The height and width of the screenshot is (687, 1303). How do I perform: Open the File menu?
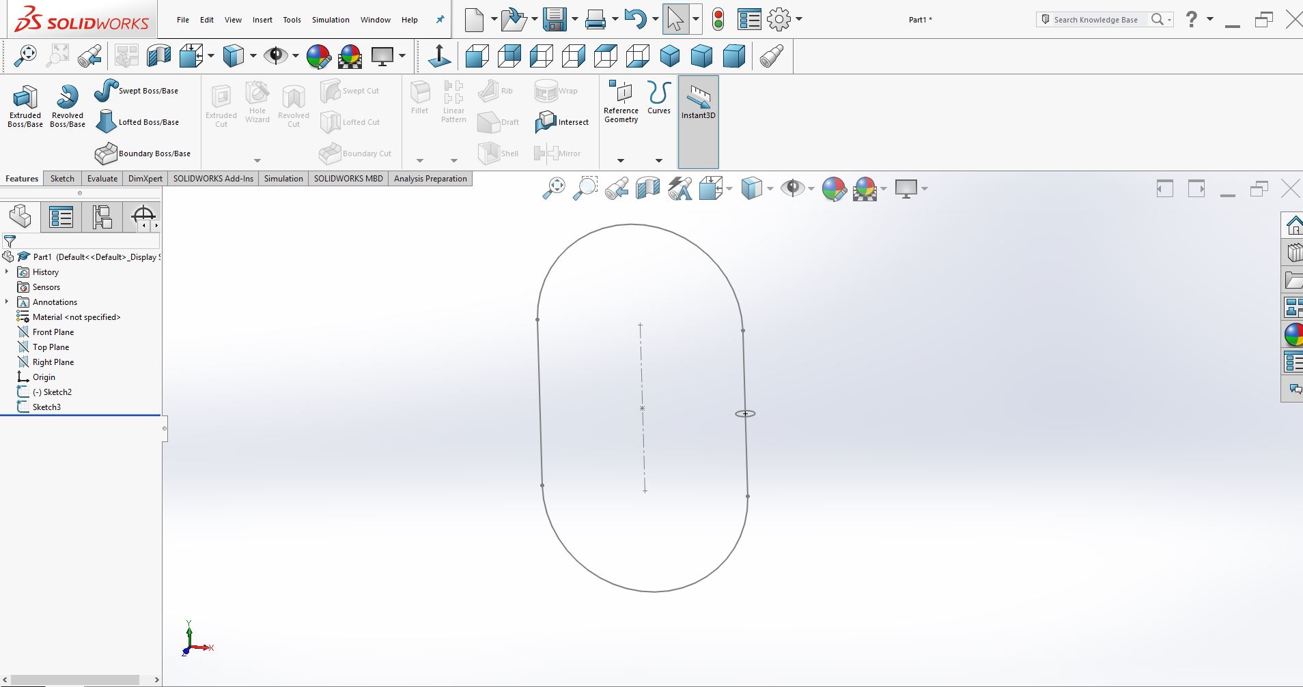[x=183, y=20]
